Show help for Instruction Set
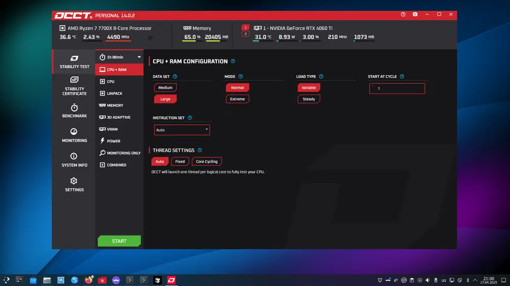Viewport: 510px width, 286px height. (x=190, y=118)
